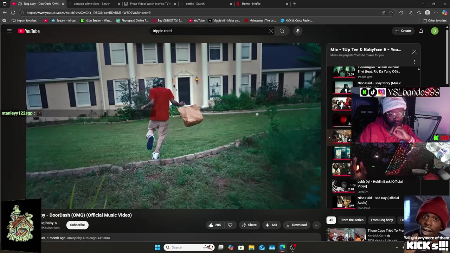Like the video with 28K likes

click(215, 225)
